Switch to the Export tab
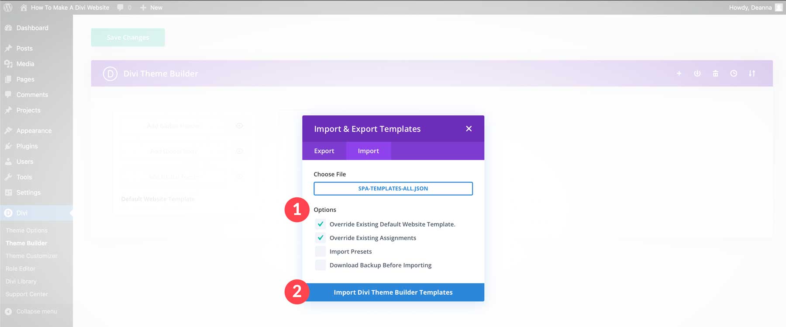This screenshot has height=327, width=786. (x=324, y=151)
